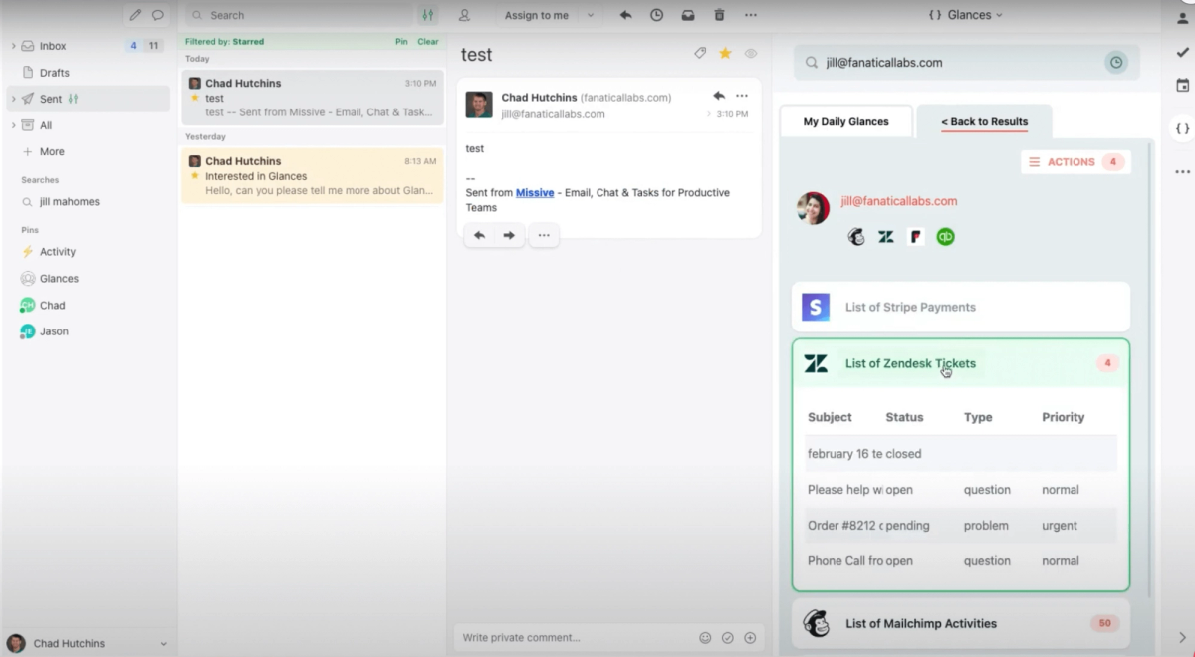Click More in the sidebar

point(52,152)
